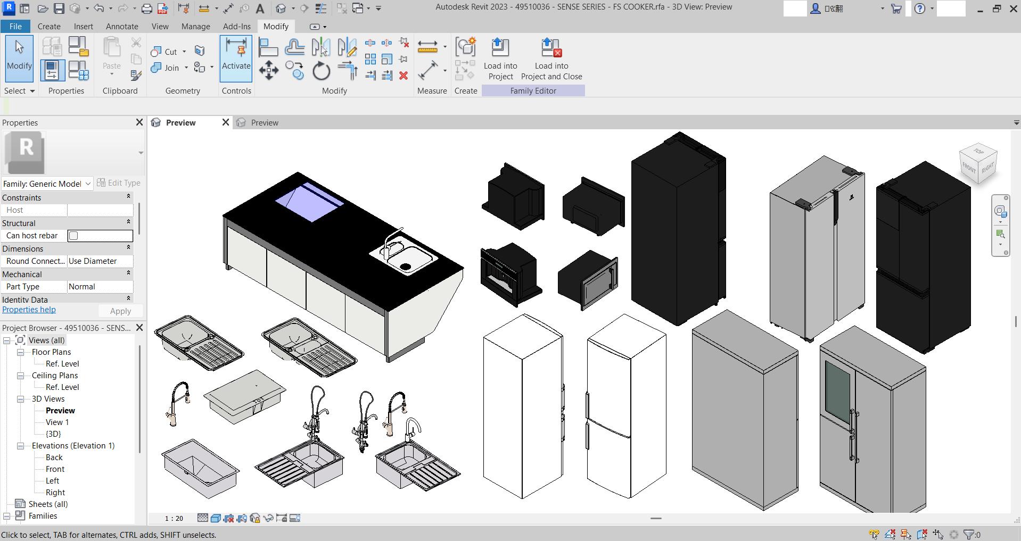The height and width of the screenshot is (541, 1021).
Task: Open the Family: Generic Model dropdown
Action: point(47,184)
